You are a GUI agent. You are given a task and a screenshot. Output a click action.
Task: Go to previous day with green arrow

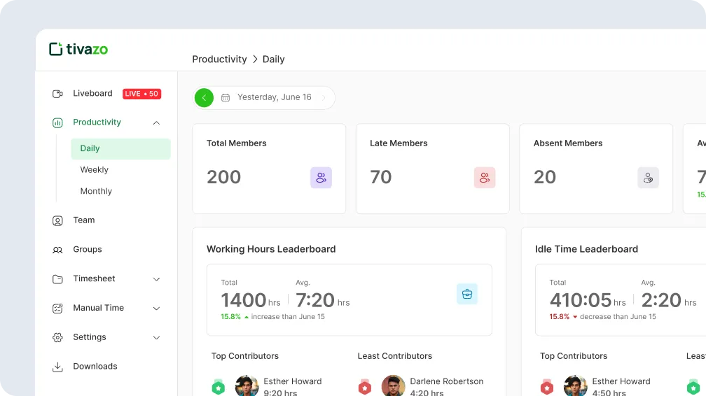pos(204,98)
